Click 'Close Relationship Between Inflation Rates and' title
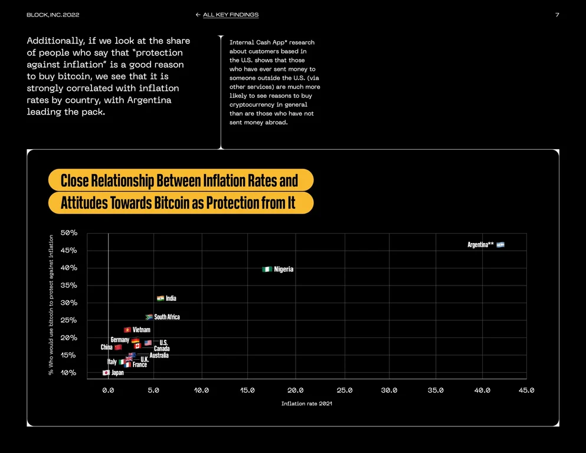This screenshot has height=453, width=586. click(179, 180)
